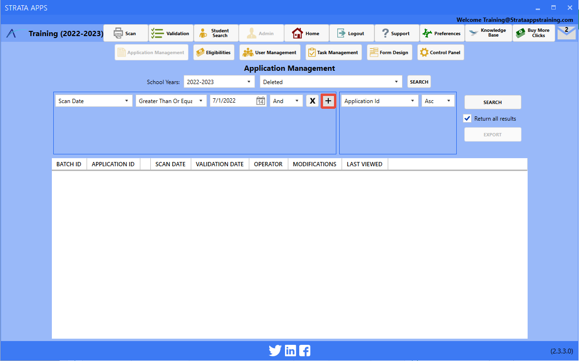
Task: Maximize the Strata Apps window
Action: [553, 8]
